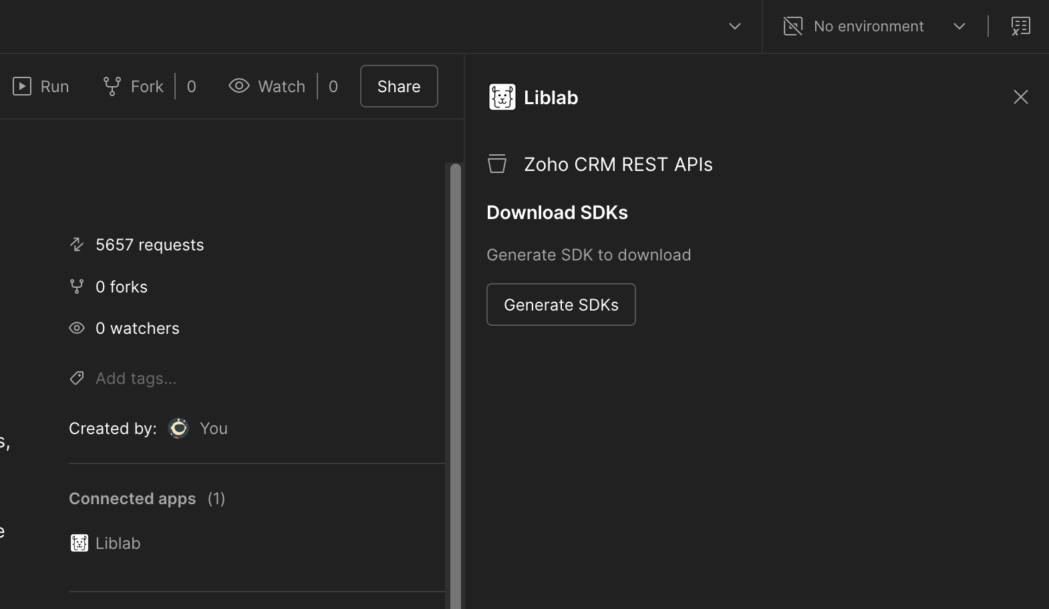This screenshot has width=1049, height=609.
Task: Open the environment variables quick-look icon
Action: [x=1020, y=26]
